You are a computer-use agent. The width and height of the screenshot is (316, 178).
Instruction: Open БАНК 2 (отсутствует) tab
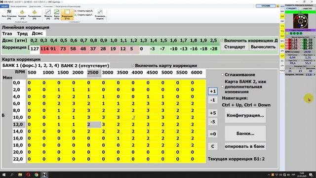point(85,66)
